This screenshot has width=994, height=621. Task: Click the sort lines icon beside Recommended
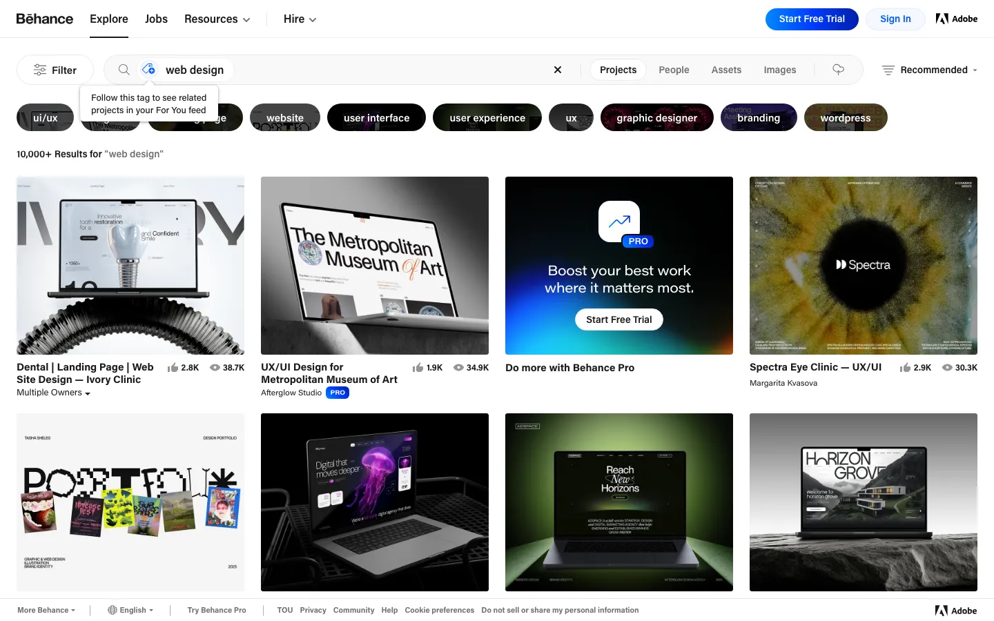click(888, 70)
